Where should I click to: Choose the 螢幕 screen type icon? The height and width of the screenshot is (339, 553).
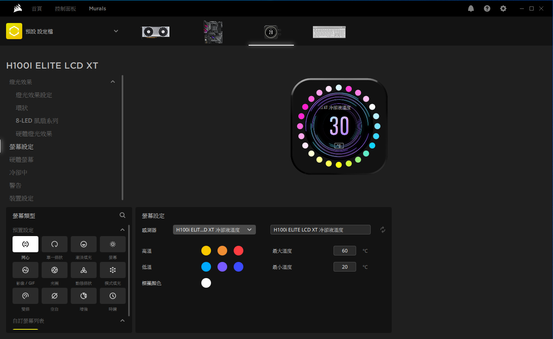click(113, 244)
